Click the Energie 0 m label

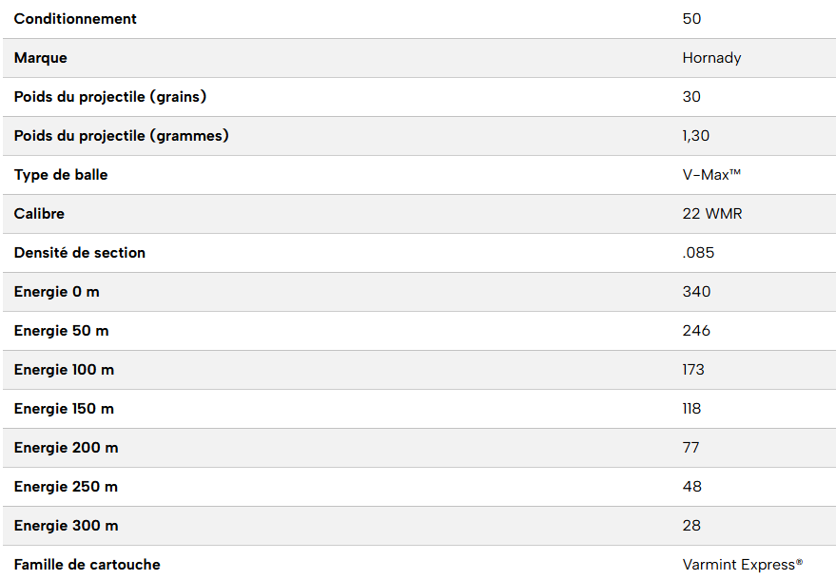tap(57, 292)
